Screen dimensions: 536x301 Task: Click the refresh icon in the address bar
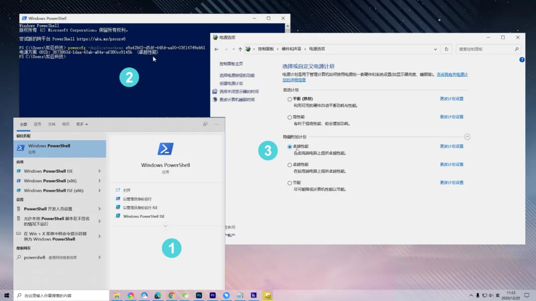(x=446, y=49)
